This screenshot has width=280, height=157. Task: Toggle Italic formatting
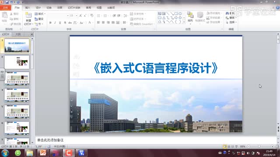point(55,23)
